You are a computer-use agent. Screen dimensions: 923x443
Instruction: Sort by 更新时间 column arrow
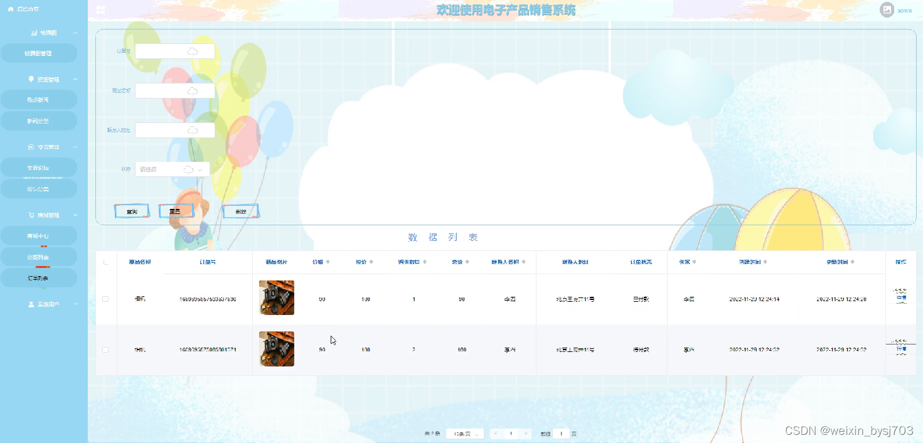[852, 262]
